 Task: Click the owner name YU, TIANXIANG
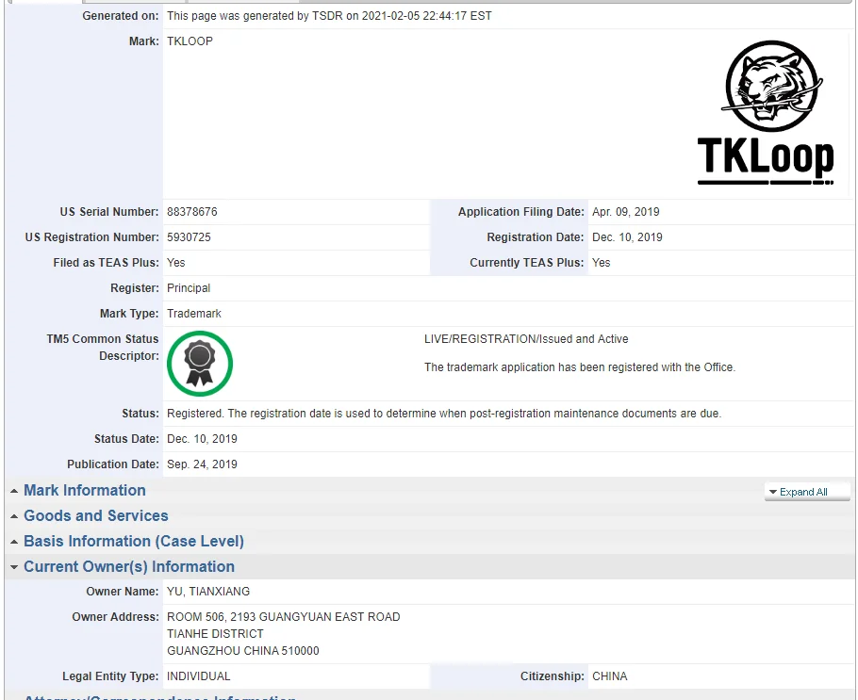[x=208, y=591]
